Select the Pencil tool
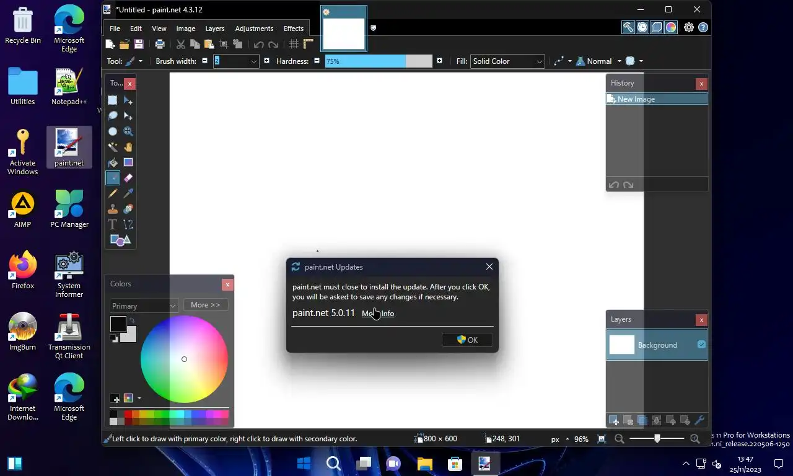The height and width of the screenshot is (476, 793). tap(113, 193)
